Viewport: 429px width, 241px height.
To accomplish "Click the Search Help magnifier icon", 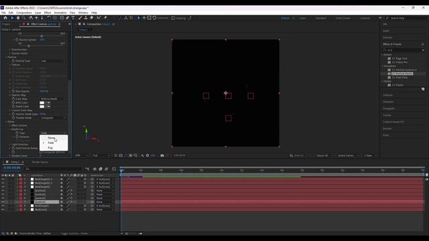I will pyautogui.click(x=387, y=18).
